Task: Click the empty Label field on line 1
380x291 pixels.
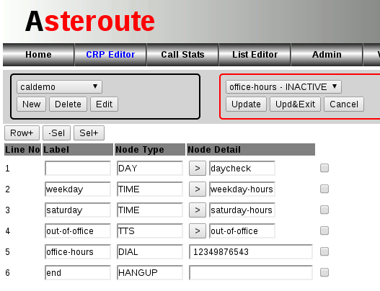Action: pos(78,168)
